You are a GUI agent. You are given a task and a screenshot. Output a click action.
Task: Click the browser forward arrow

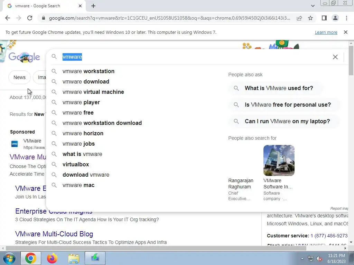(x=19, y=18)
